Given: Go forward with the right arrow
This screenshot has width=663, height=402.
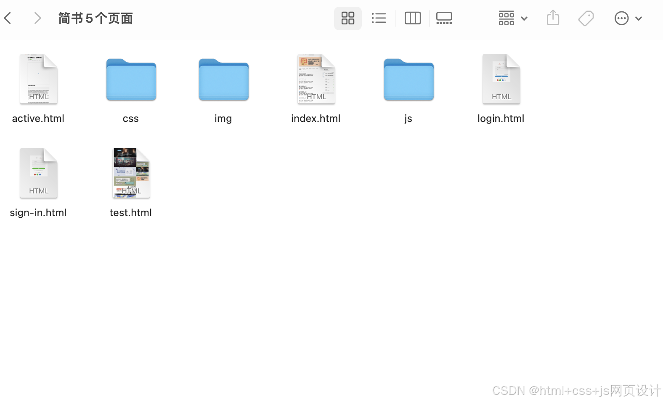Looking at the screenshot, I should tap(37, 18).
